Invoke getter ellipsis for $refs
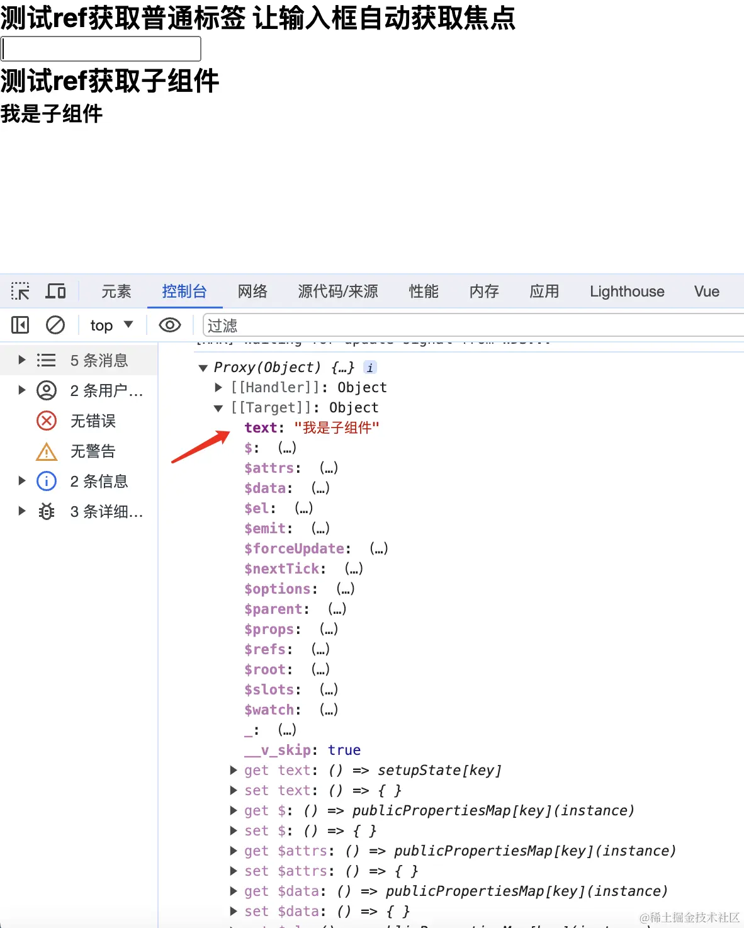Screen dimensions: 744x928 pos(320,649)
